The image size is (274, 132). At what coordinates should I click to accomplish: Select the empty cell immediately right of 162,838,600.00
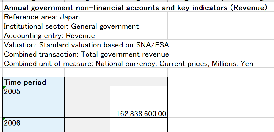(x=186, y=102)
